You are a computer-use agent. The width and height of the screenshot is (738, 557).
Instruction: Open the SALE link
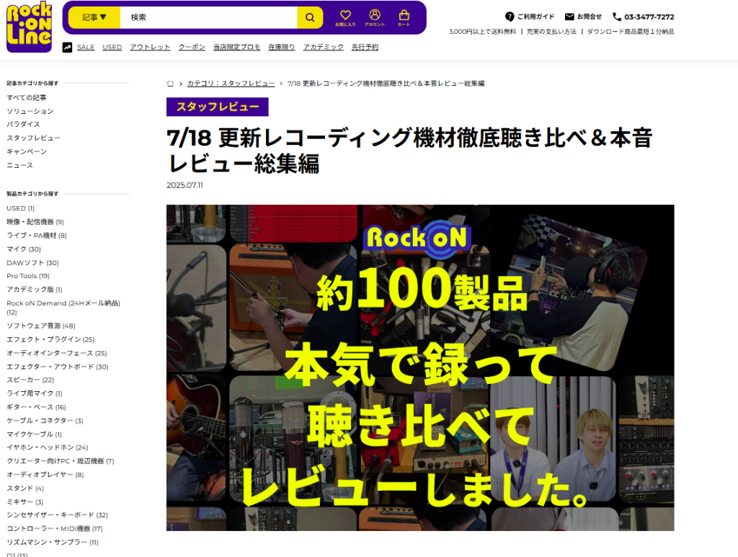[86, 47]
